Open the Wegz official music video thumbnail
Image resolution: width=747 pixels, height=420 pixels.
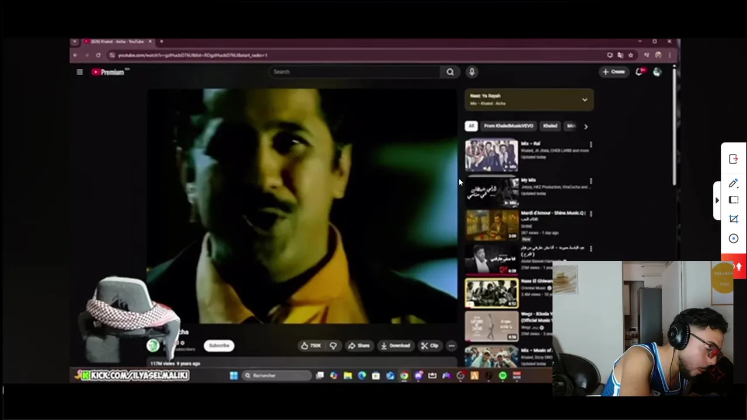coord(491,326)
